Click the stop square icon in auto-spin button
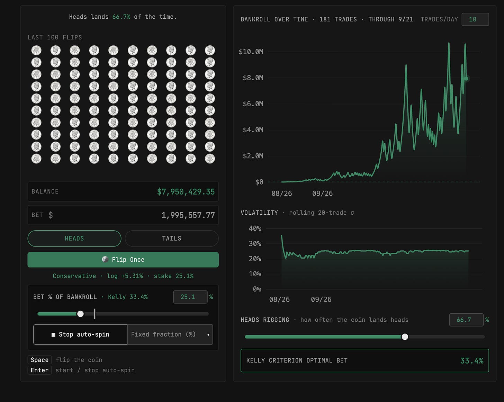Image resolution: width=504 pixels, height=402 pixels. coord(53,334)
